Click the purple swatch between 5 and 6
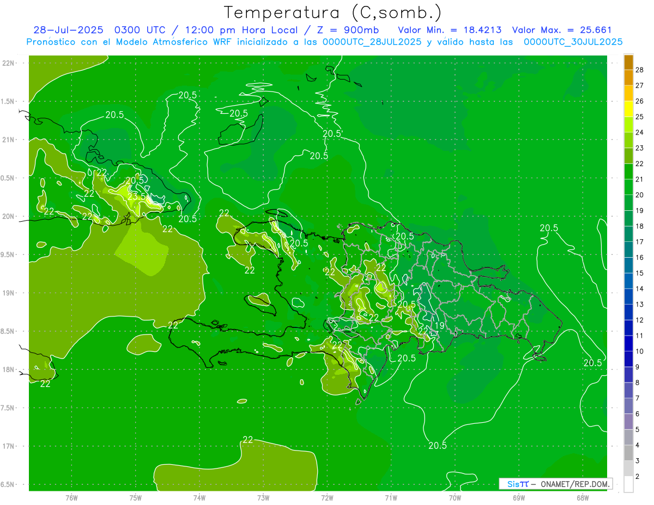Image resolution: width=654 pixels, height=505 pixels. pos(628,422)
